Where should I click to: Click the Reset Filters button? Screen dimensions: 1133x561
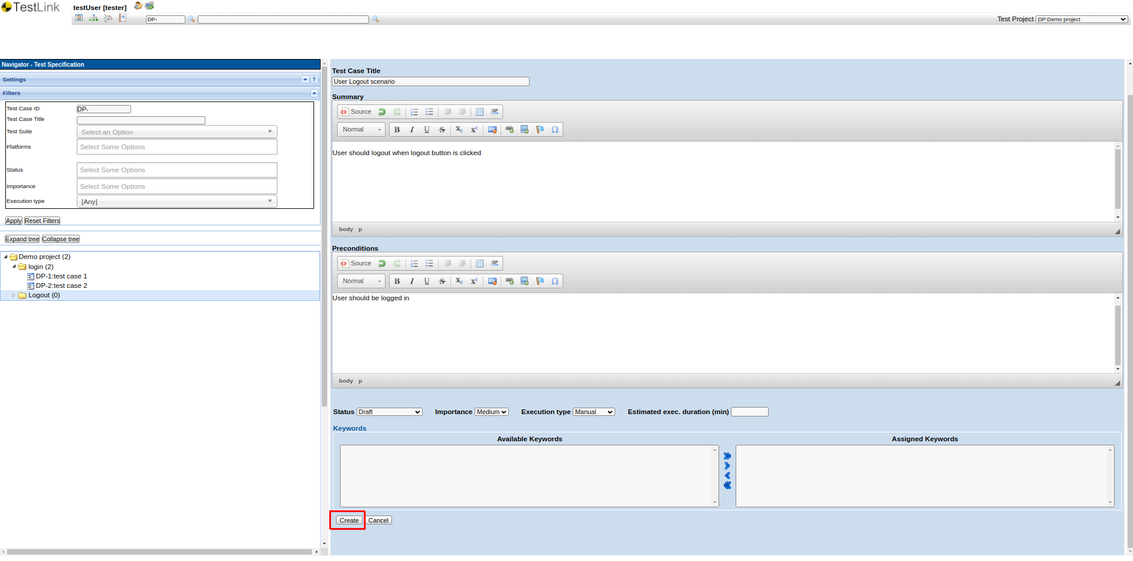click(x=42, y=221)
